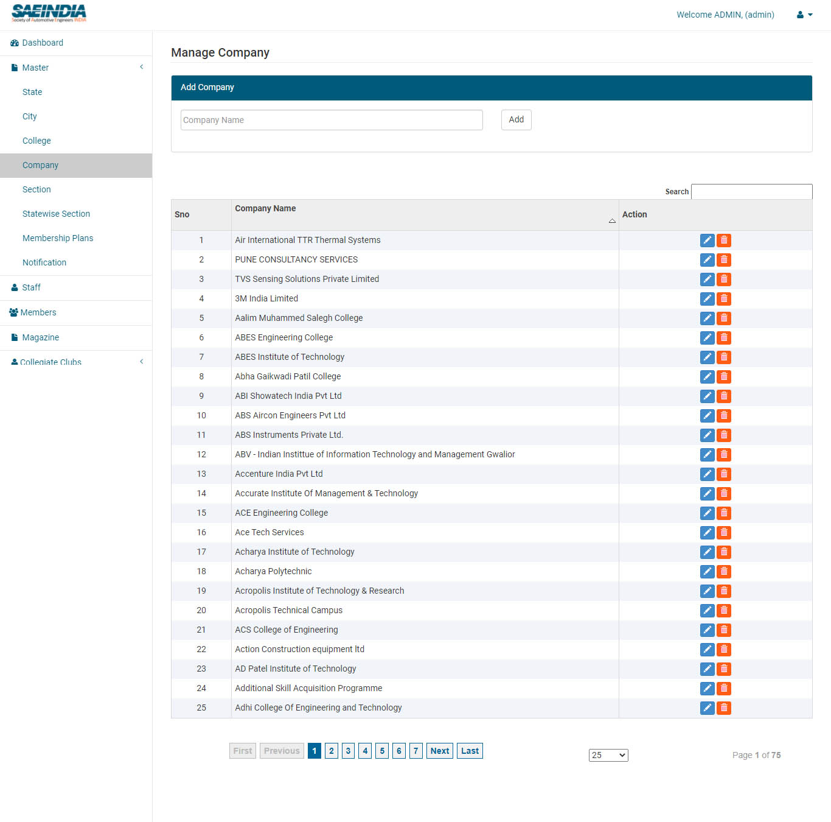831x822 pixels.
Task: Click the table Search box
Action: (751, 191)
